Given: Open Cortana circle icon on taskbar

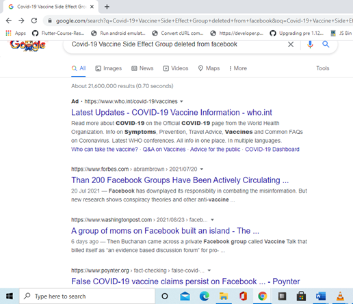Looking at the screenshot, I should click(x=165, y=296).
